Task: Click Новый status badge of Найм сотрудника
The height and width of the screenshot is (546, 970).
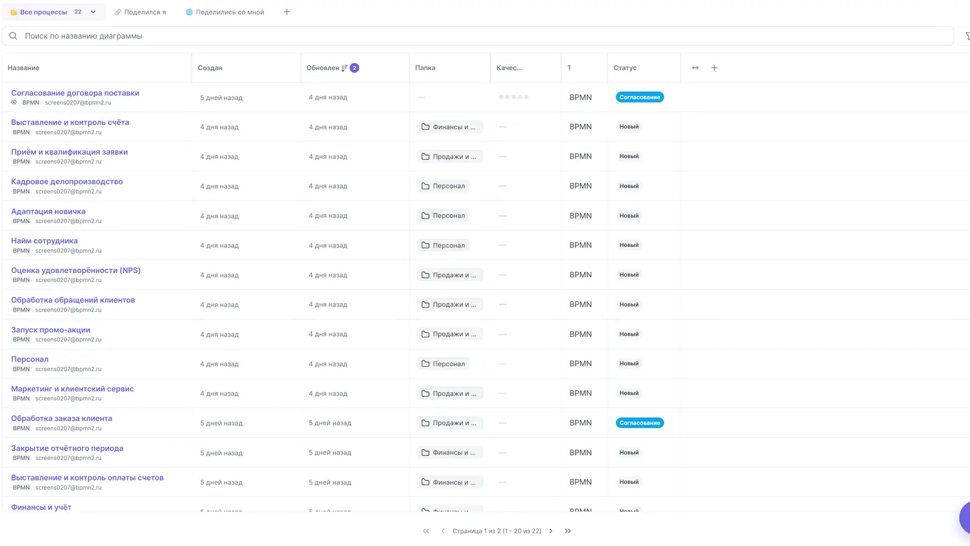Action: click(629, 245)
